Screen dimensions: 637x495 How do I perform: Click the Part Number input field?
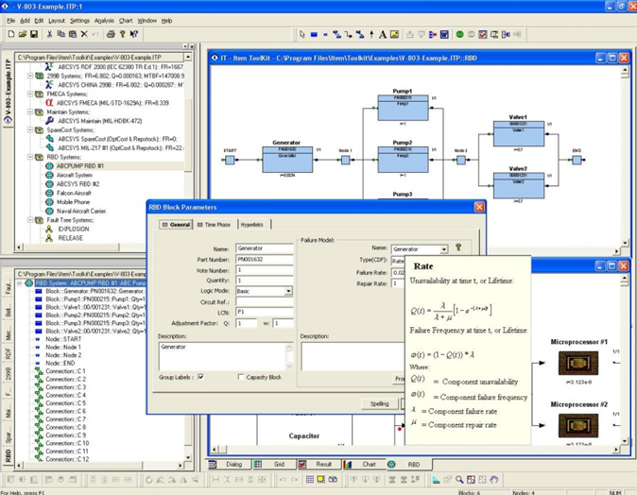coord(264,259)
